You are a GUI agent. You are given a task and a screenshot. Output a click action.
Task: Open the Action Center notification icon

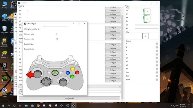[x=189, y=106]
